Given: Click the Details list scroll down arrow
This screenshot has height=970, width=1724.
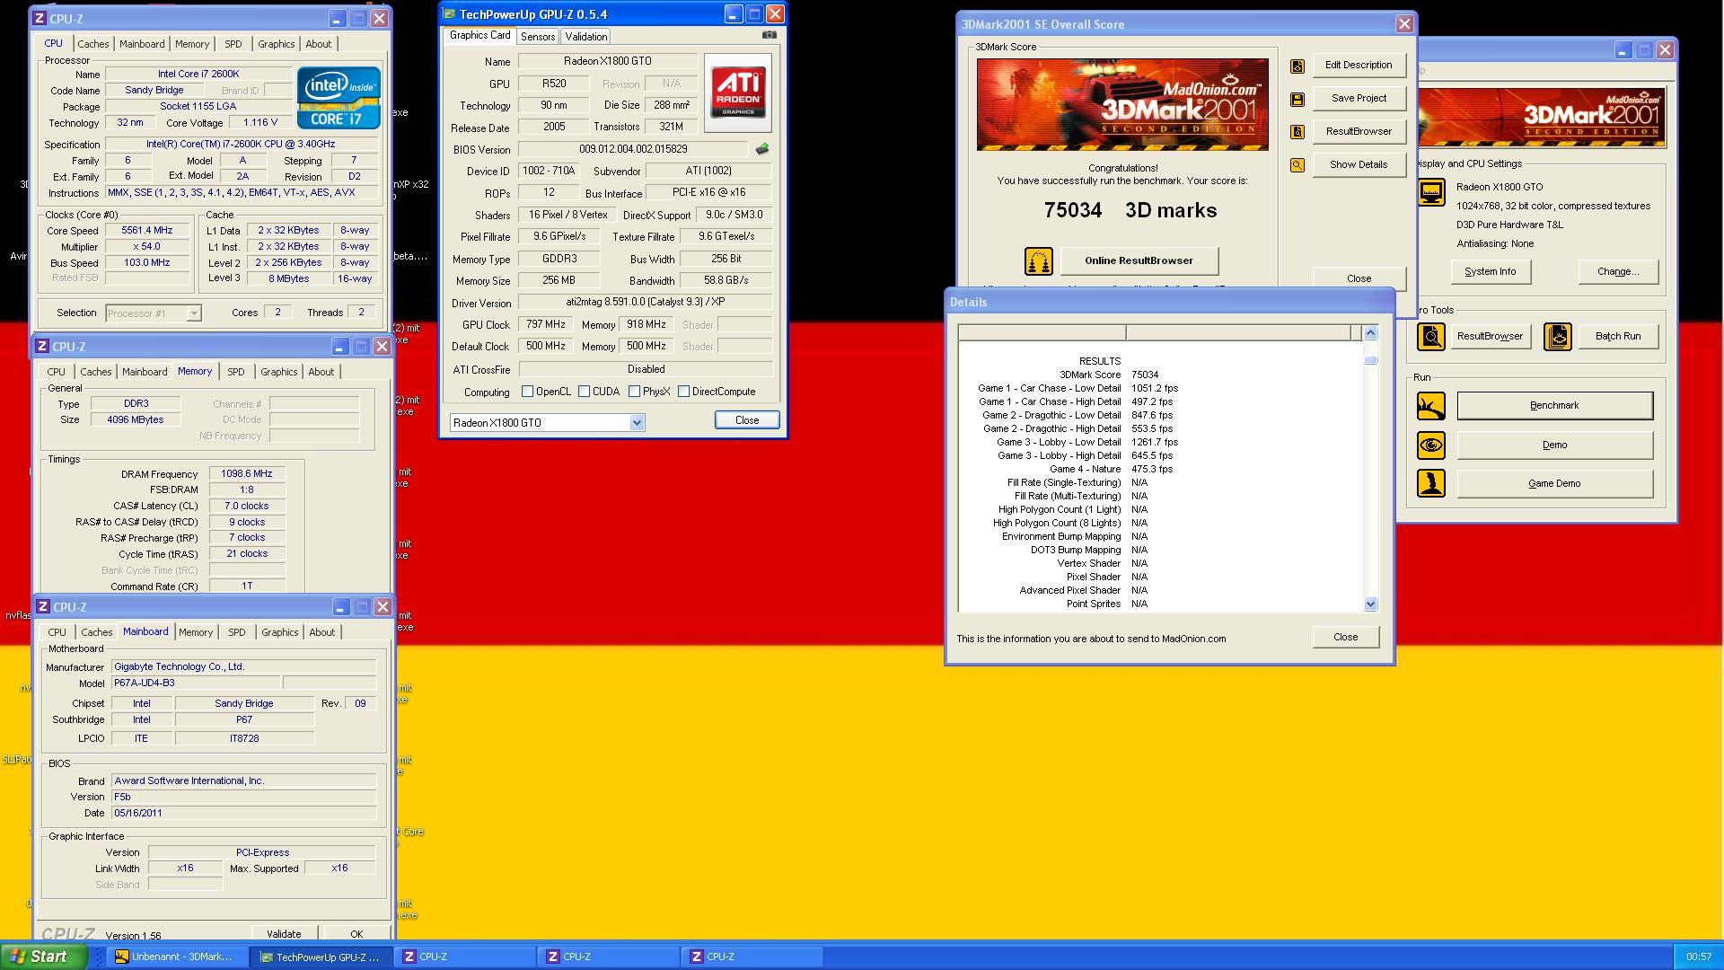Looking at the screenshot, I should (1370, 604).
